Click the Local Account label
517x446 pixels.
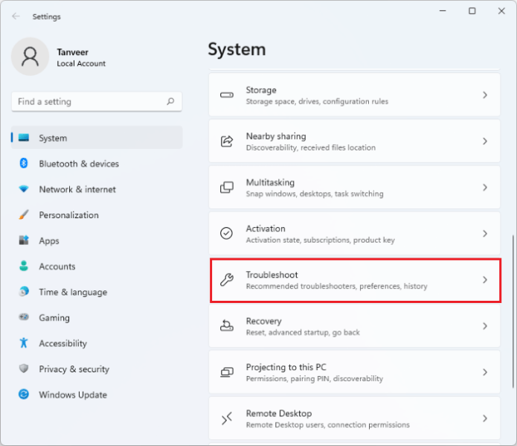tap(81, 63)
